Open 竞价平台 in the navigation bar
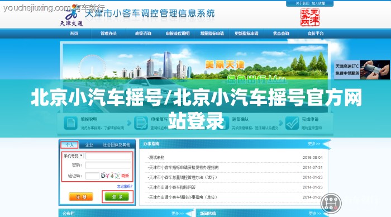This screenshot has height=217, width=391. (x=316, y=34)
